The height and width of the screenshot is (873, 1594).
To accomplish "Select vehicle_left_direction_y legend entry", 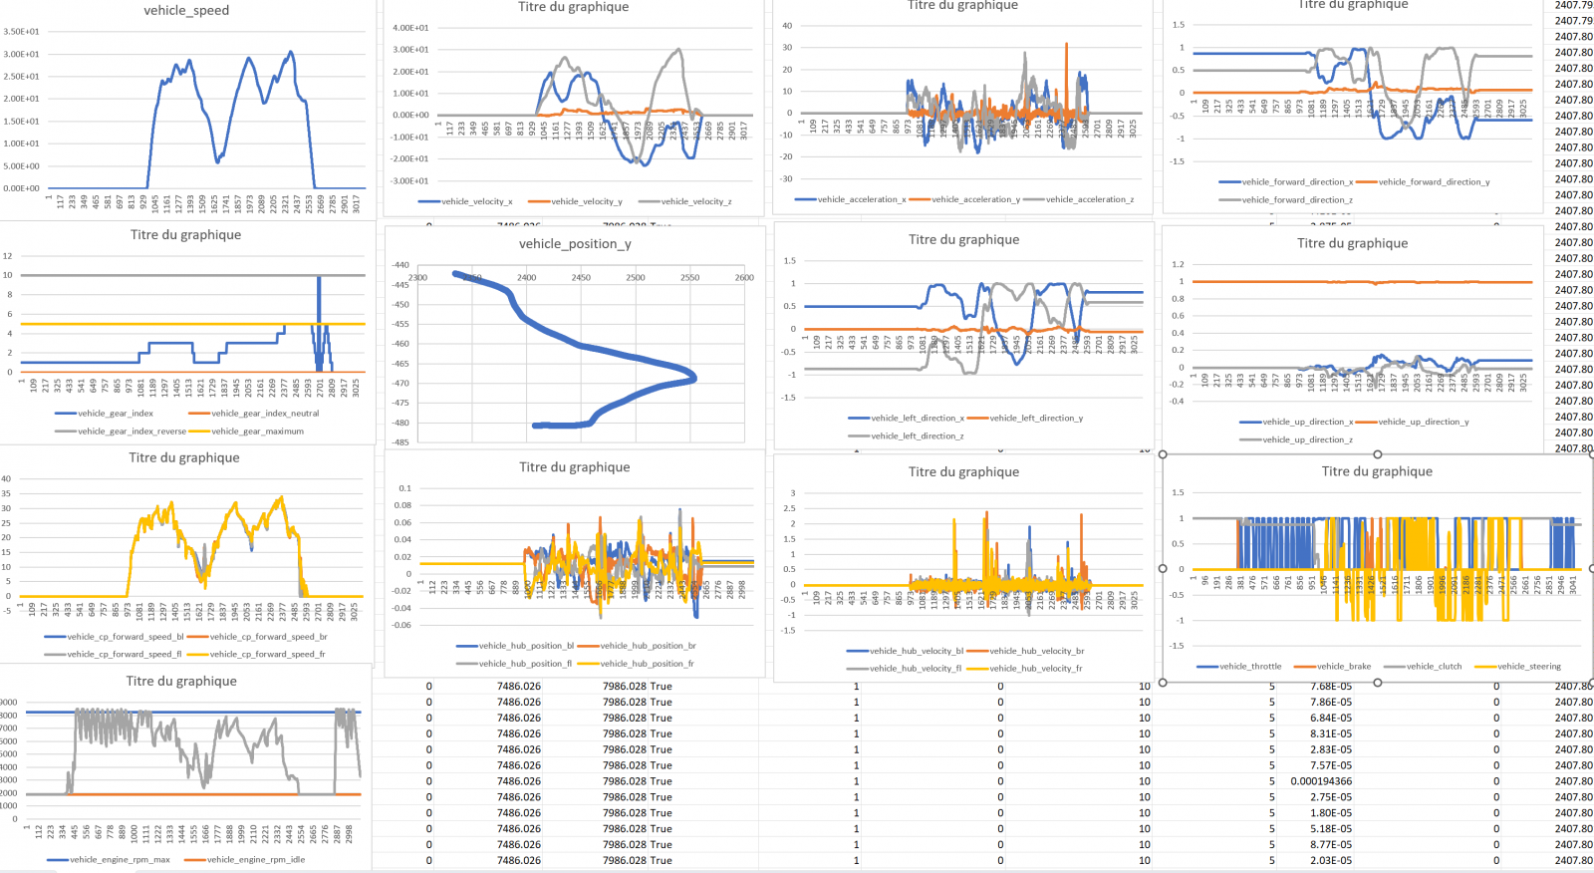I will [x=1025, y=419].
